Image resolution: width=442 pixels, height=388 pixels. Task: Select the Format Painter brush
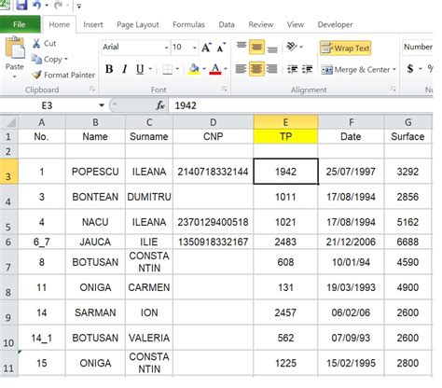(36, 75)
